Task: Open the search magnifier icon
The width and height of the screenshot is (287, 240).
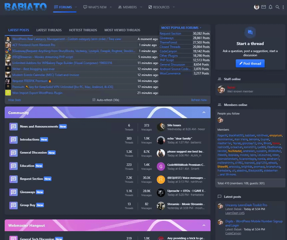Action: (277, 7)
